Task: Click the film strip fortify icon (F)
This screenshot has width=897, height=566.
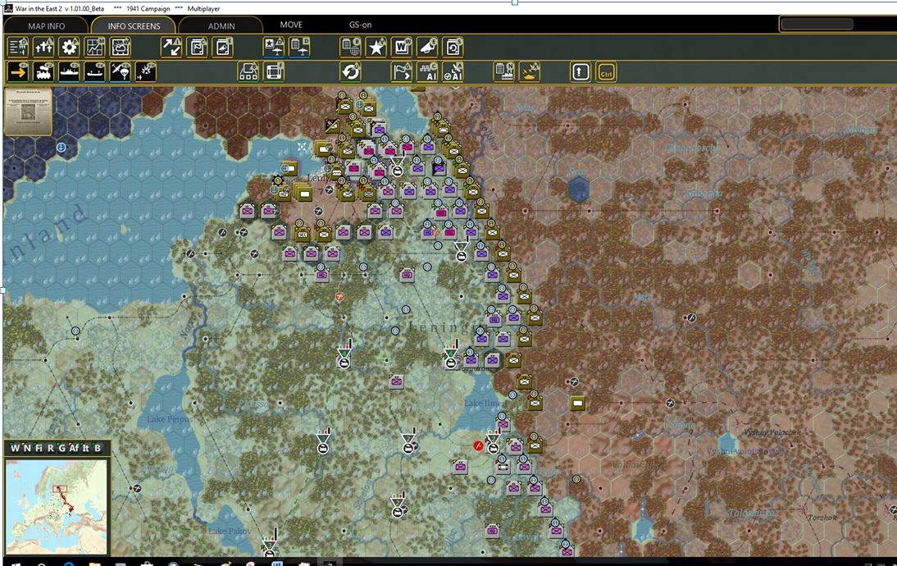Action: coord(274,72)
